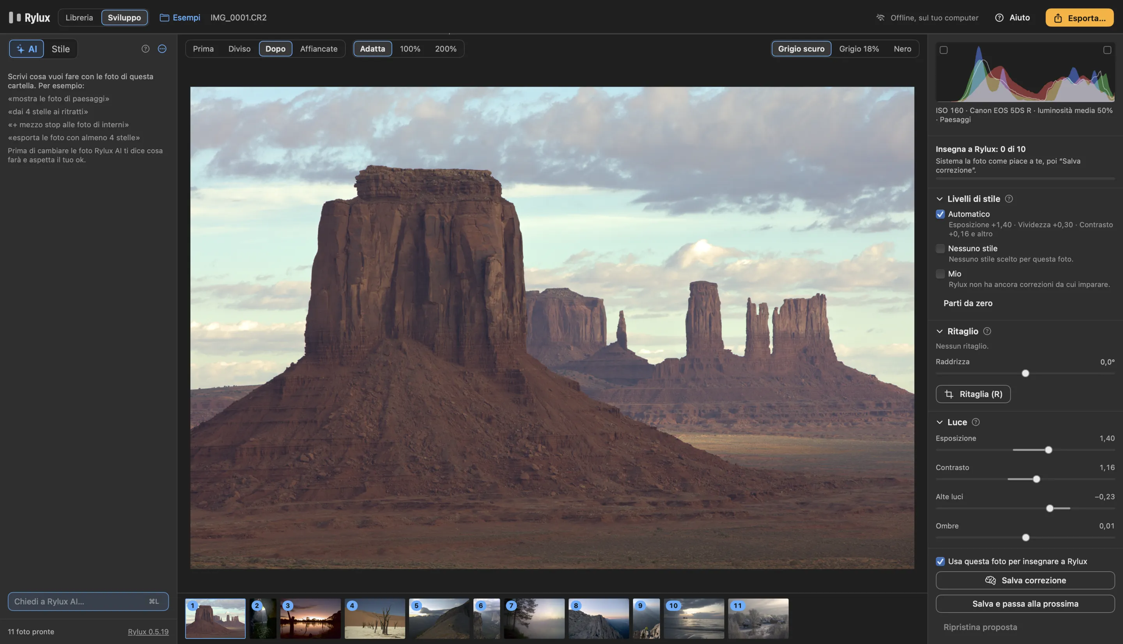This screenshot has width=1123, height=644.
Task: Click the Esporta button
Action: coord(1079,18)
